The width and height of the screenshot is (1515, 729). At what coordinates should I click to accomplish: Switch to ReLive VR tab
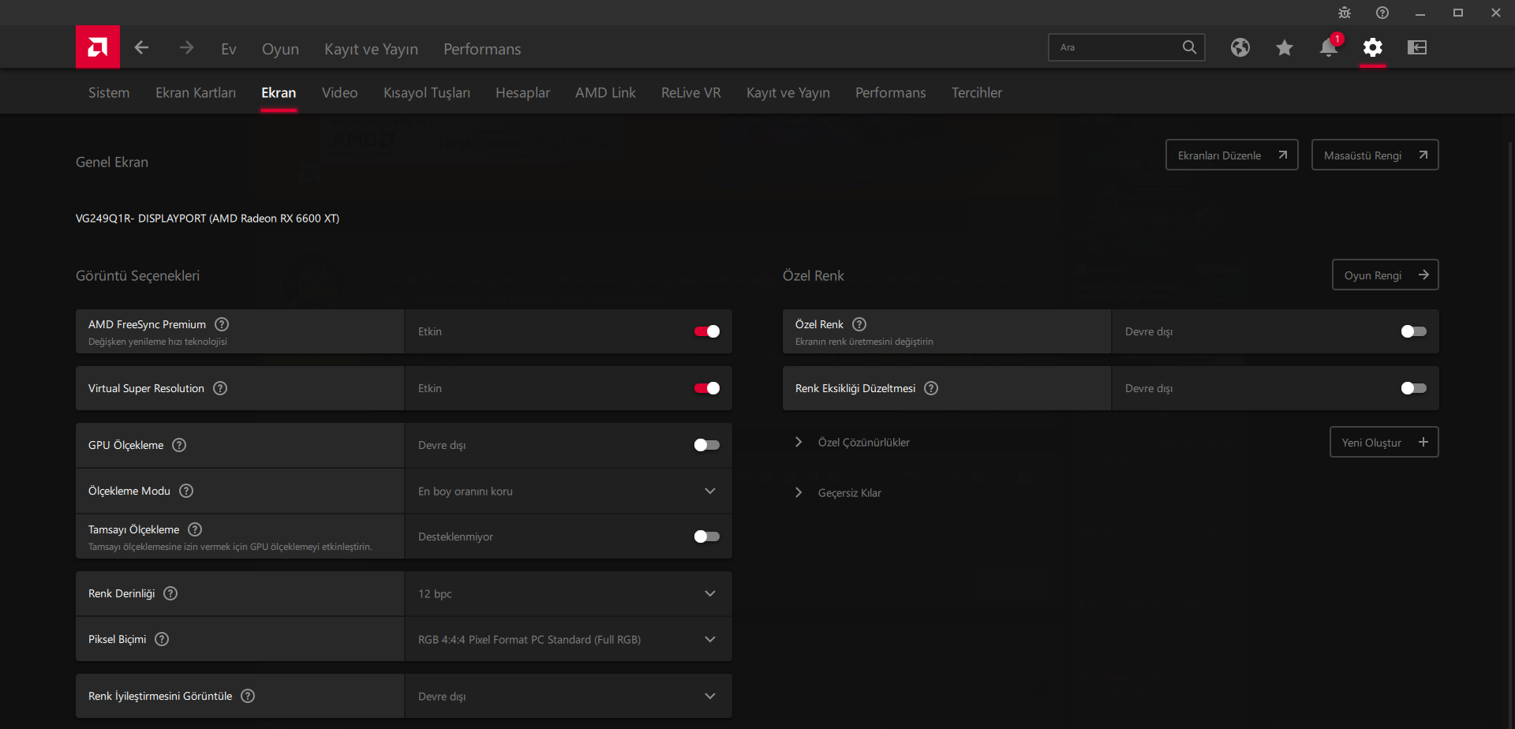point(691,92)
